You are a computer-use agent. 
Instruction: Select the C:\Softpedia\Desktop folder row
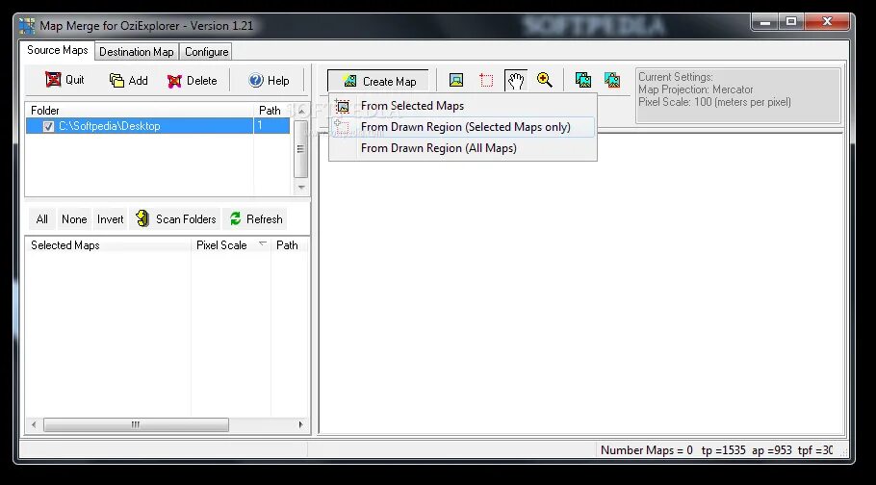tap(158, 126)
